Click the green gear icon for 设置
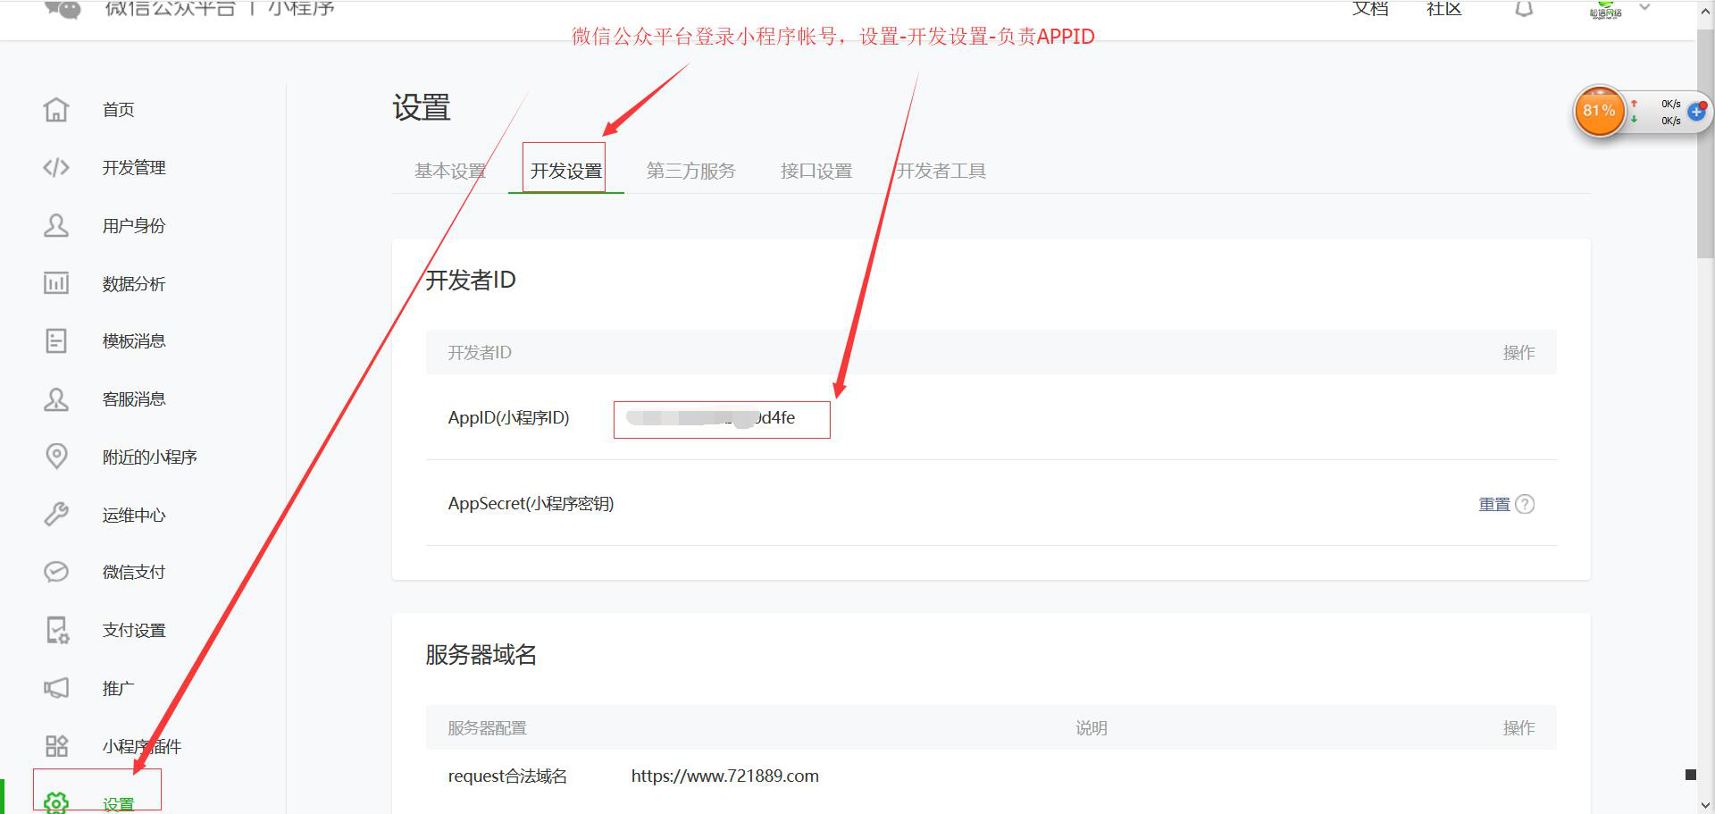 click(56, 802)
